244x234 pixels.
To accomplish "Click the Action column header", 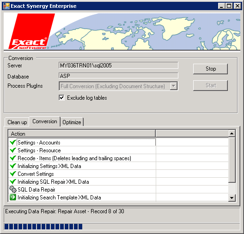I will coord(82,134).
